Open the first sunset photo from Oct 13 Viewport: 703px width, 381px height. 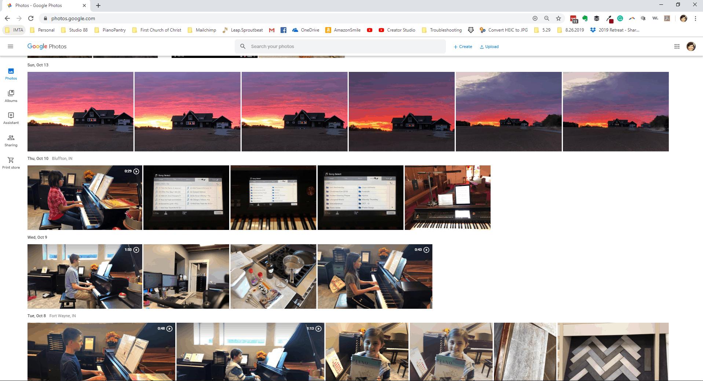pos(80,111)
